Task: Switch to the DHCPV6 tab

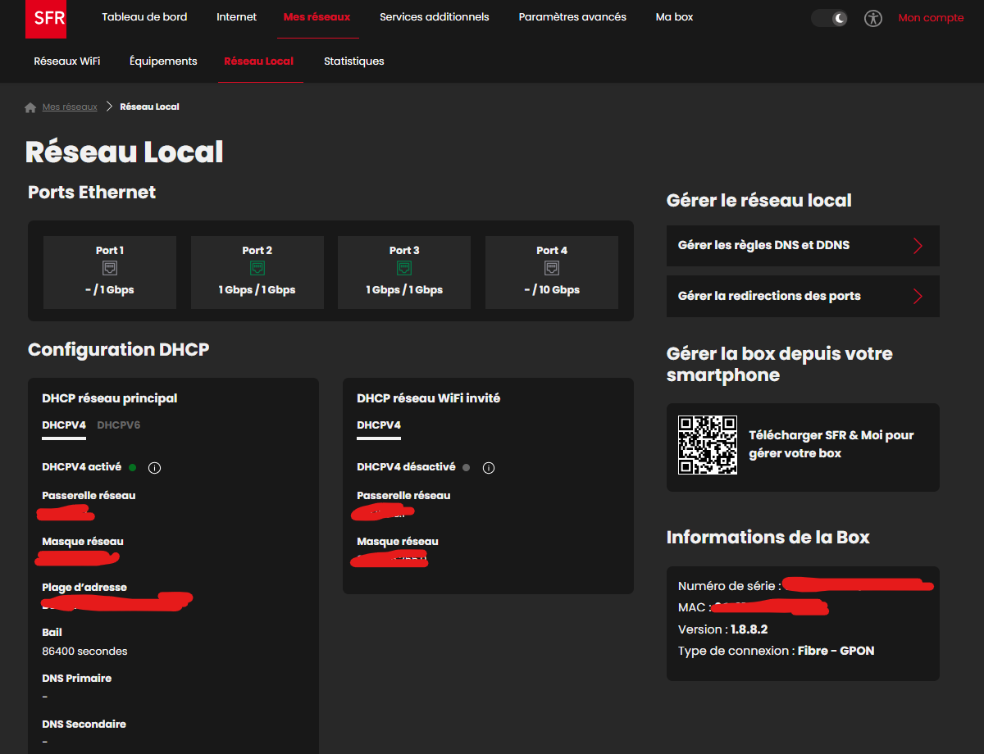Action: tap(118, 425)
